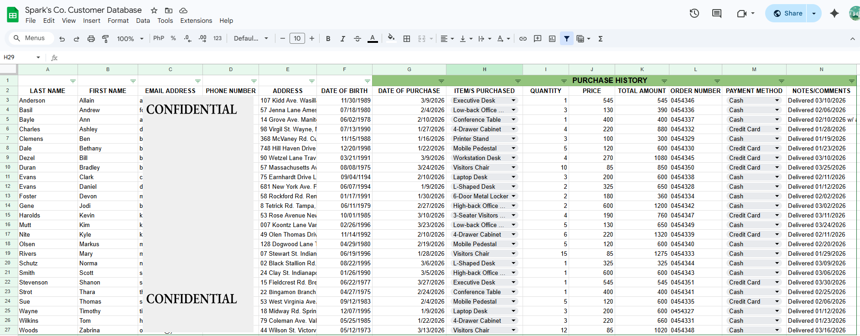Open the Data menu
Screen dimensions: 860x336
pyautogui.click(x=143, y=21)
